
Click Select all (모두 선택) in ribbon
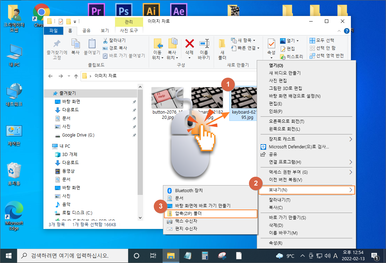point(322,40)
